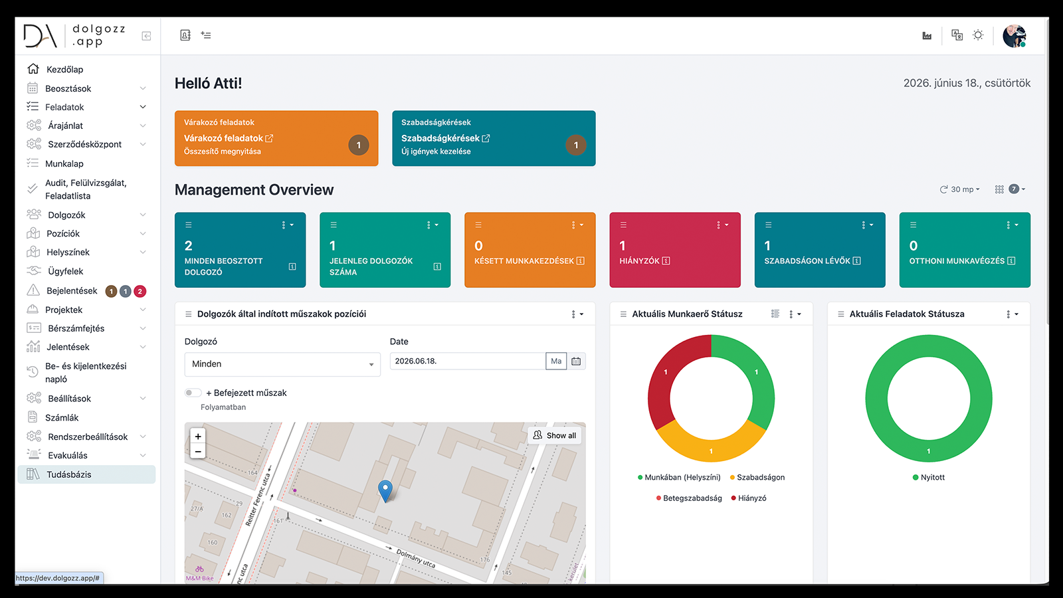Expand Feladatok submenu chevron
1063x598 pixels.
click(x=143, y=107)
